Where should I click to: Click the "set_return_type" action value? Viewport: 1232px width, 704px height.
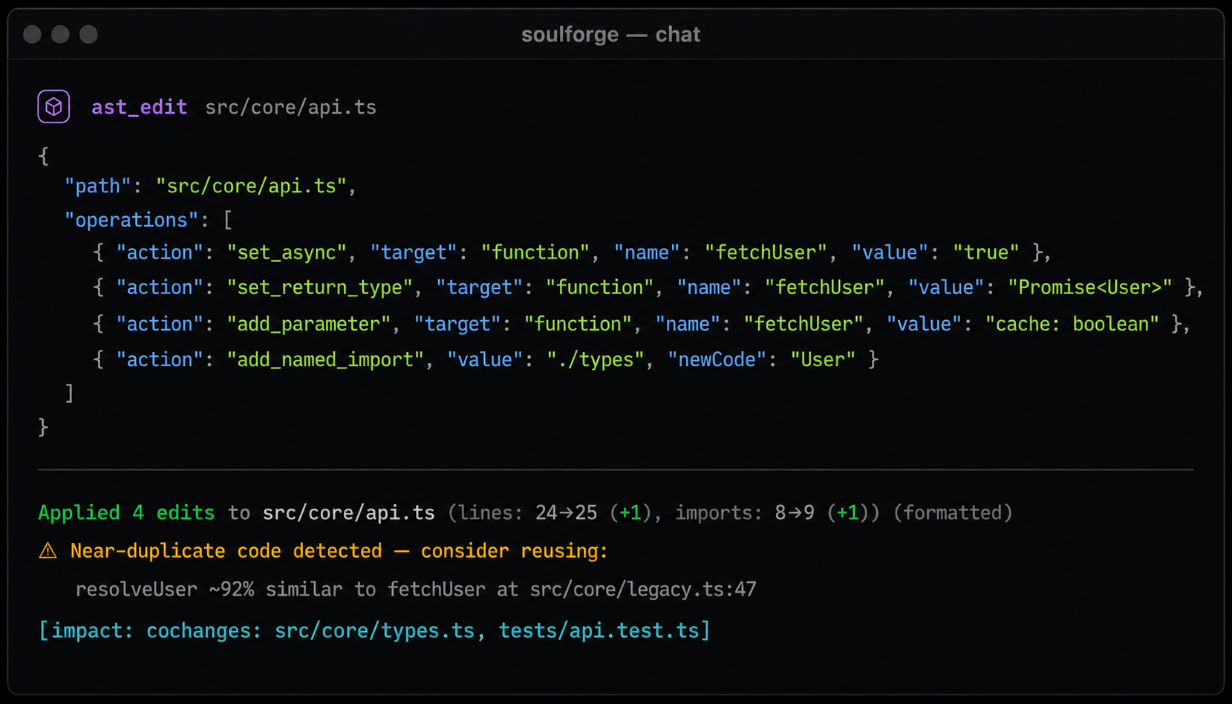coord(319,287)
